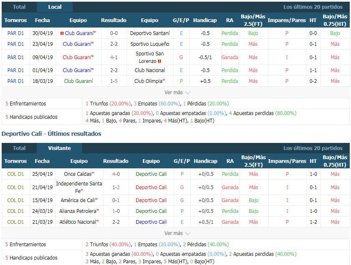Screen dimensions: 351x265
Task: Open Sportivo Luqueño team link
Action: [x=150, y=44]
